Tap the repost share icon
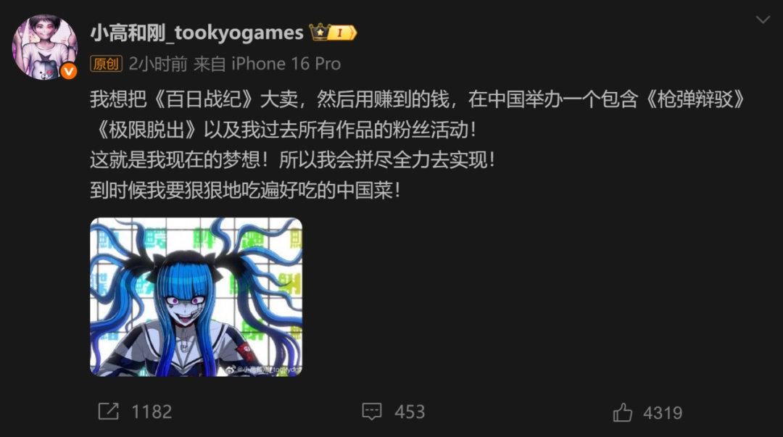Viewport: 783px width, 437px height. click(x=108, y=412)
